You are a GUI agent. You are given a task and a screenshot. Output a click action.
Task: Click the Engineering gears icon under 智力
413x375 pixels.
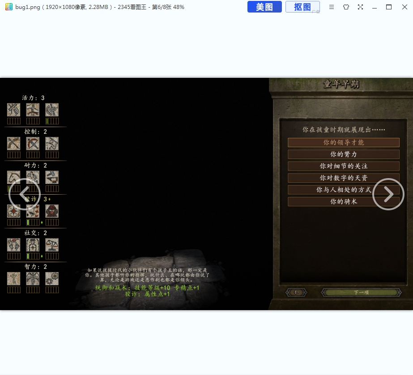pyautogui.click(x=52, y=279)
